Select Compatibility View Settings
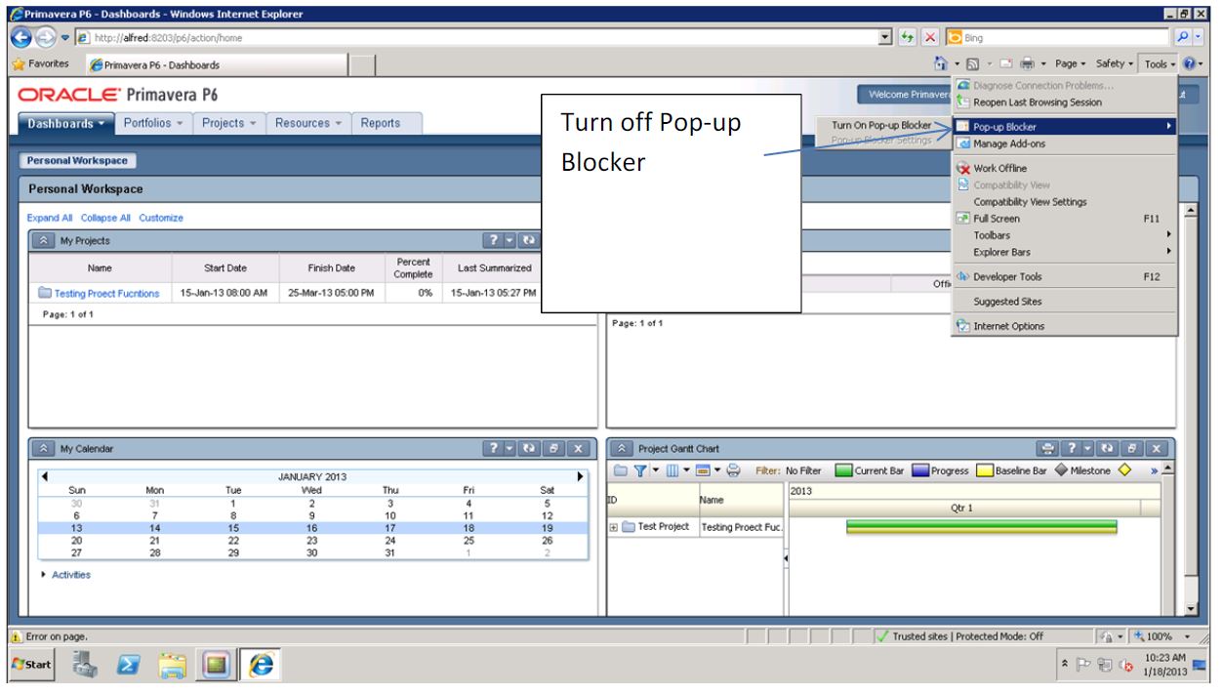Image resolution: width=1223 pixels, height=694 pixels. tap(1065, 202)
